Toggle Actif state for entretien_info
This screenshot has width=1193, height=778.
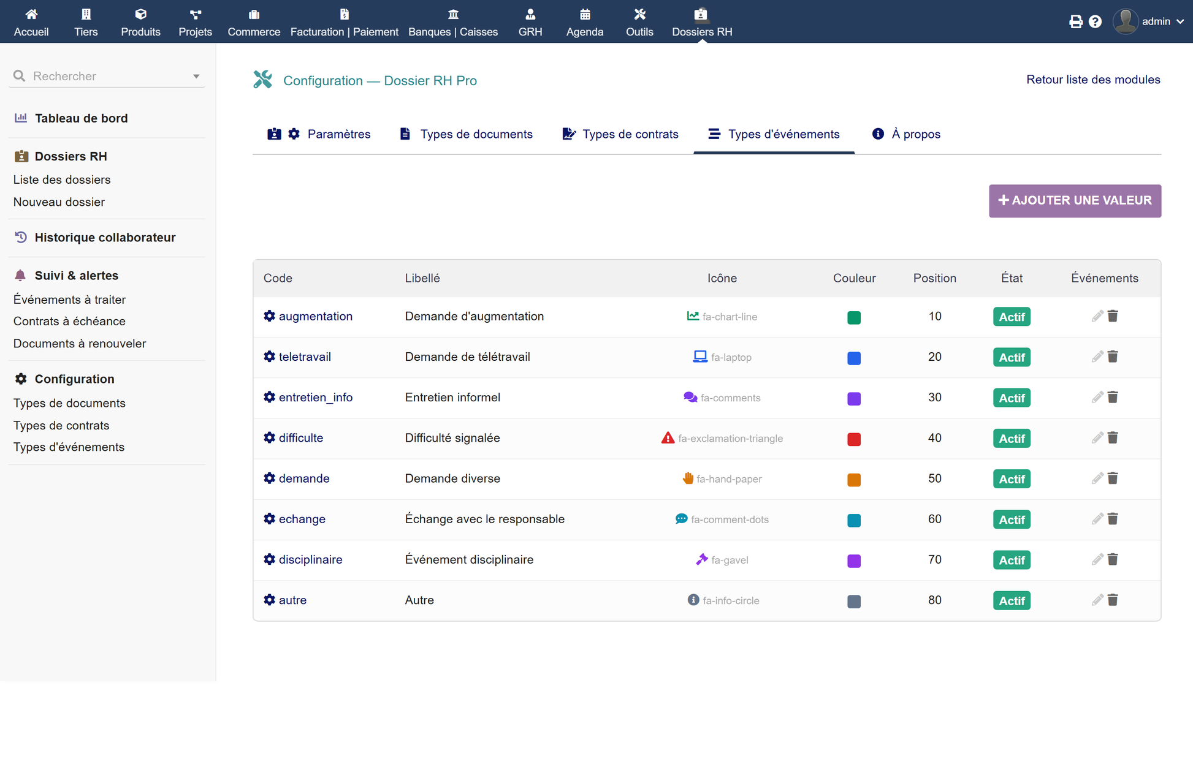(1012, 398)
